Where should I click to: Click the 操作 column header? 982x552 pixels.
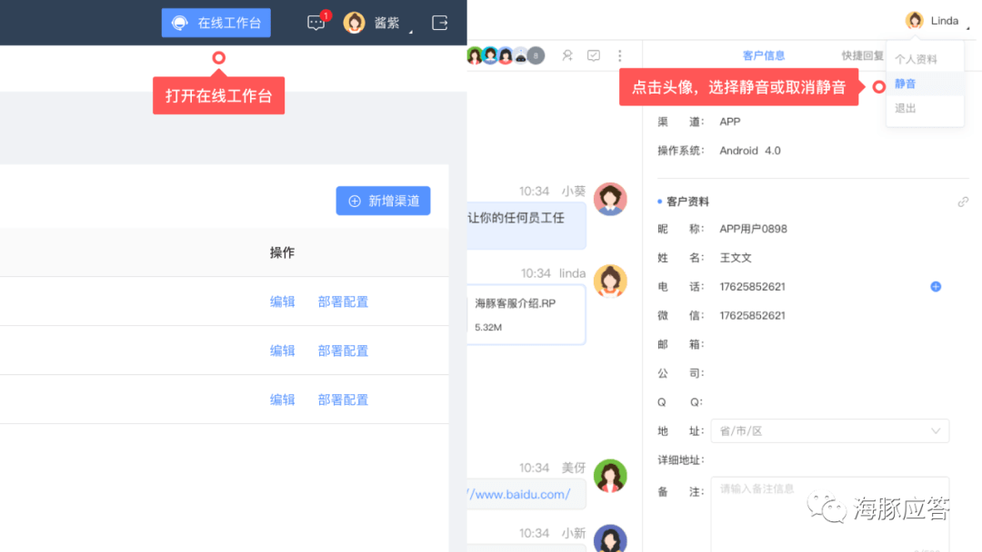(x=283, y=252)
